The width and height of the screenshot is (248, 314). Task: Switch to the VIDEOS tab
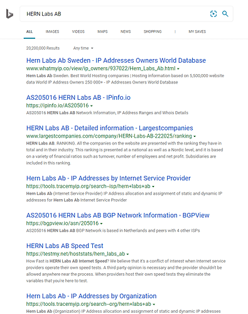pyautogui.click(x=78, y=31)
